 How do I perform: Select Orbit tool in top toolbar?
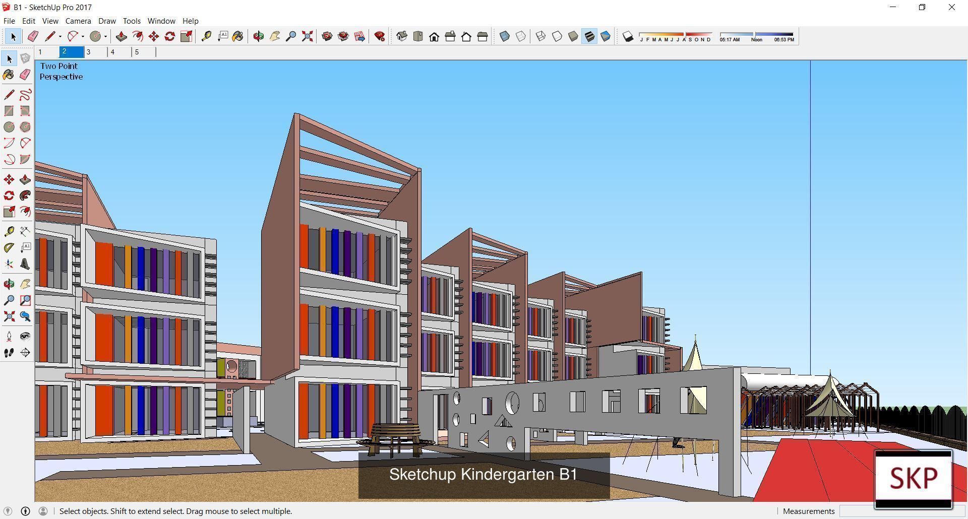(258, 36)
